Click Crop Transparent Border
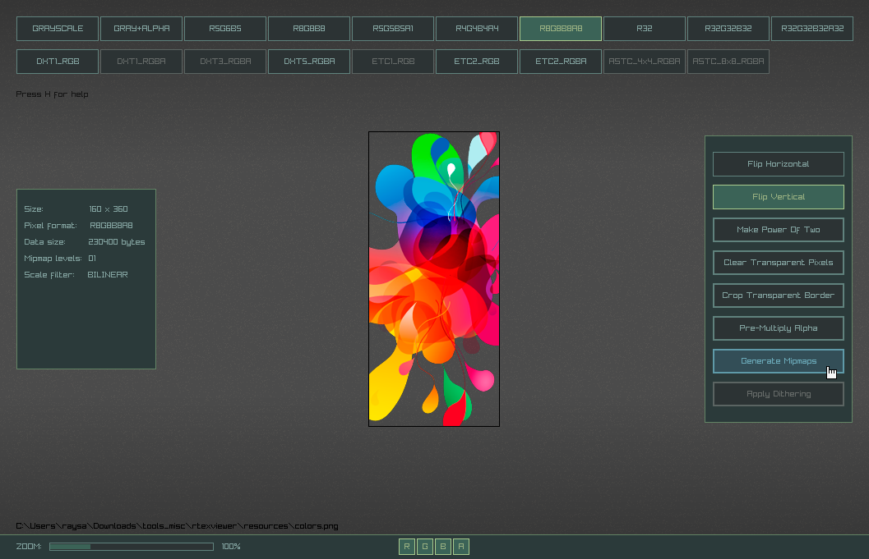 778,296
